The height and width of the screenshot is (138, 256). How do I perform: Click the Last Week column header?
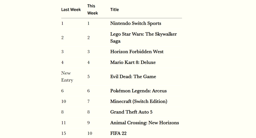[x=71, y=10]
